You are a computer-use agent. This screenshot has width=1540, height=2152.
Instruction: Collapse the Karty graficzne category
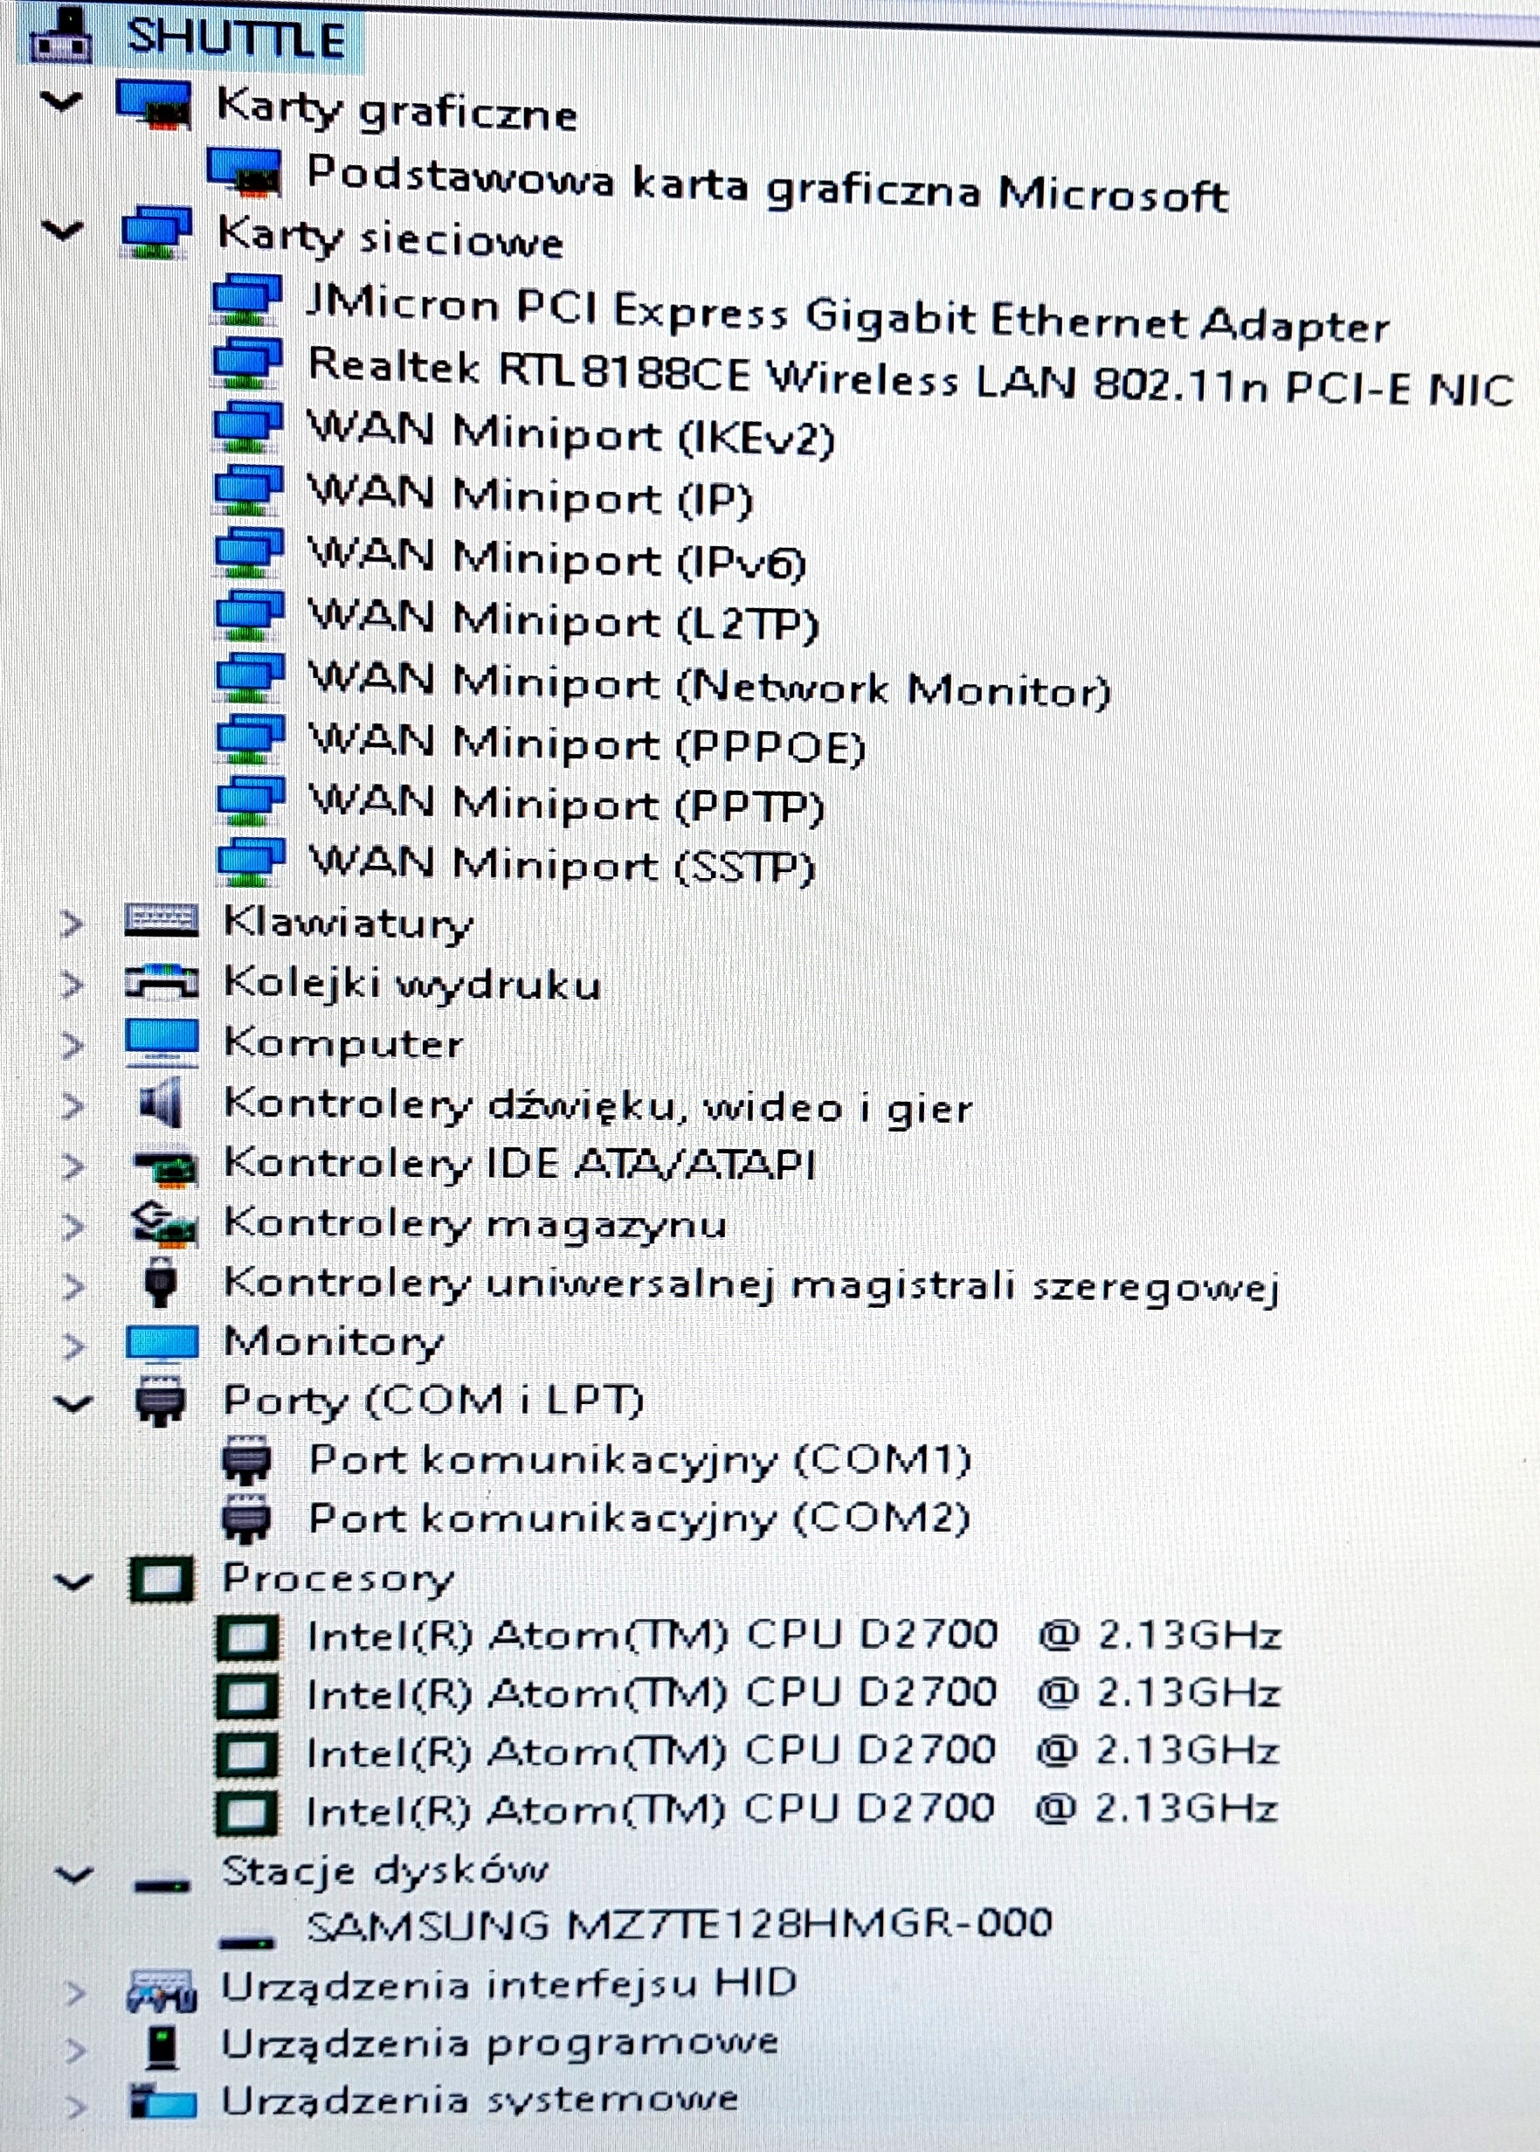coord(63,100)
